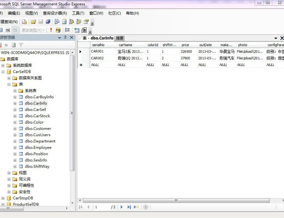Image resolution: width=284 pixels, height=218 pixels.
Task: Click the outDate column header
Action: click(x=208, y=45)
